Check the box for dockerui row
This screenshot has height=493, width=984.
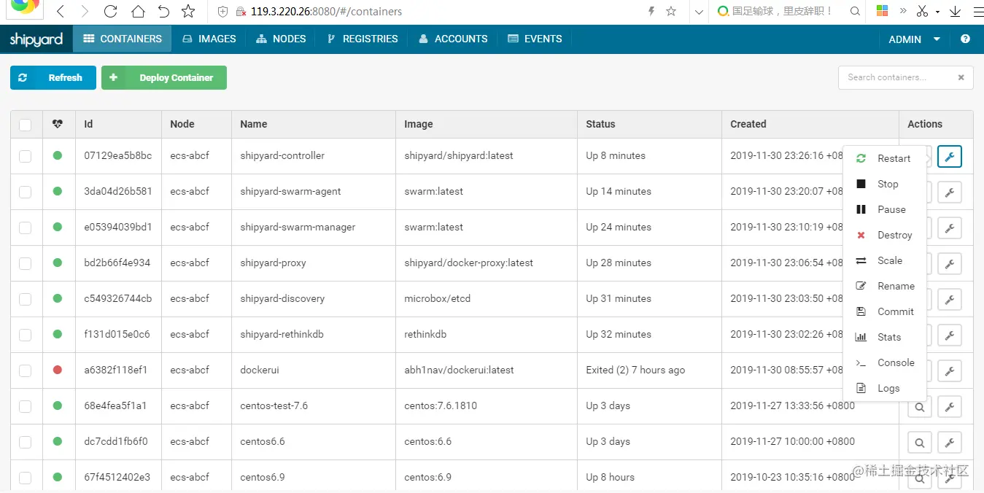tap(26, 370)
